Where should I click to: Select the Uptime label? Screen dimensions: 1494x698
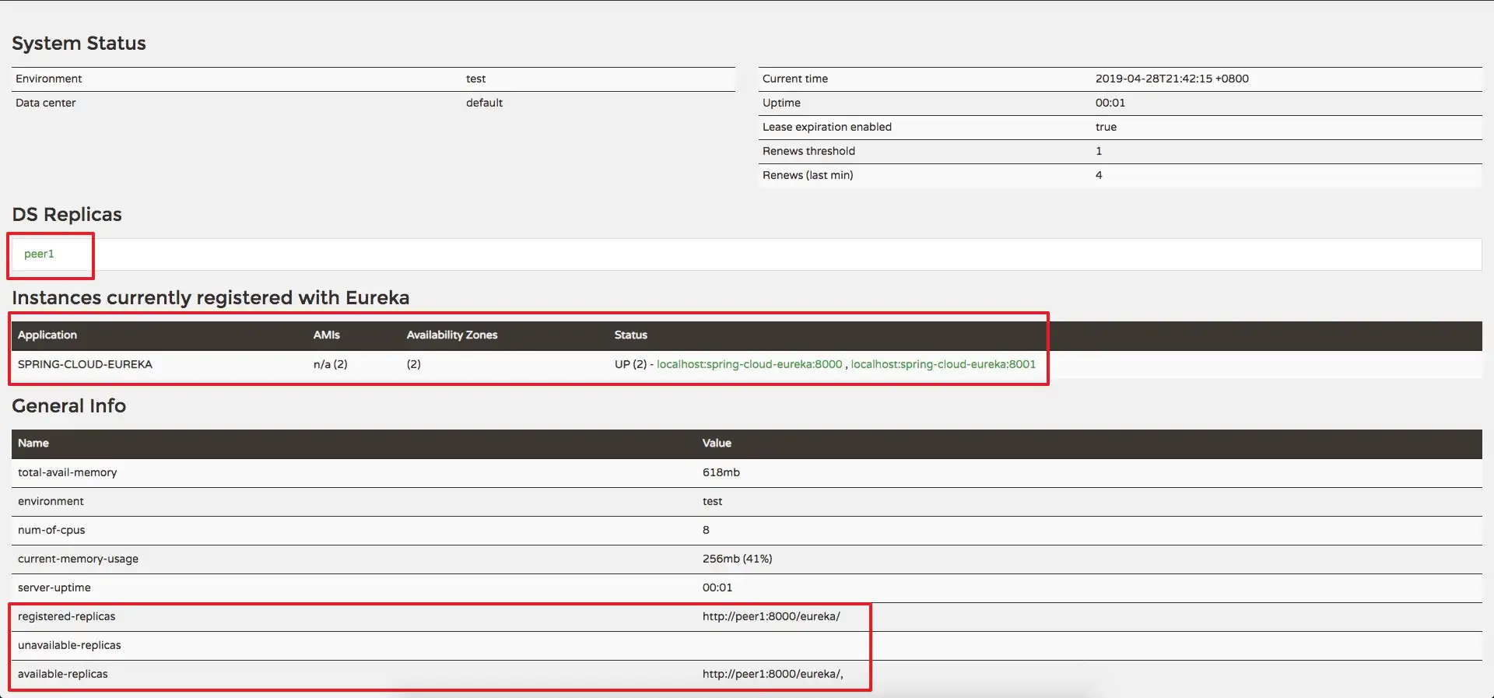point(781,103)
